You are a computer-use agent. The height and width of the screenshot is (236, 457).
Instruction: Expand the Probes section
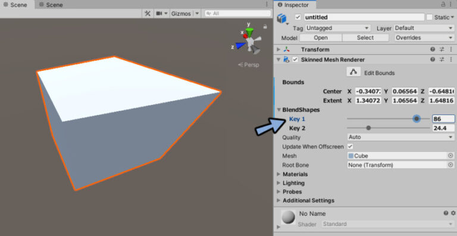coord(278,192)
